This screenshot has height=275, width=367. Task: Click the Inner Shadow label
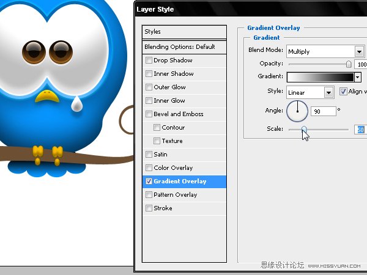(x=174, y=74)
